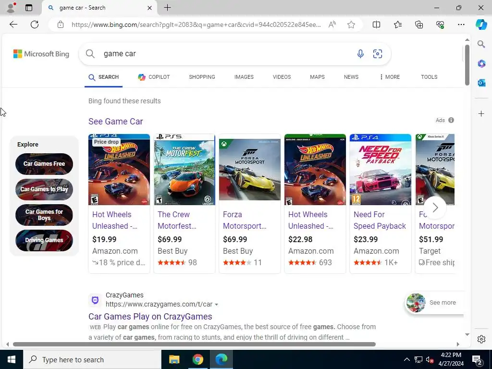
Task: Click muted volume tray icon
Action: click(429, 359)
